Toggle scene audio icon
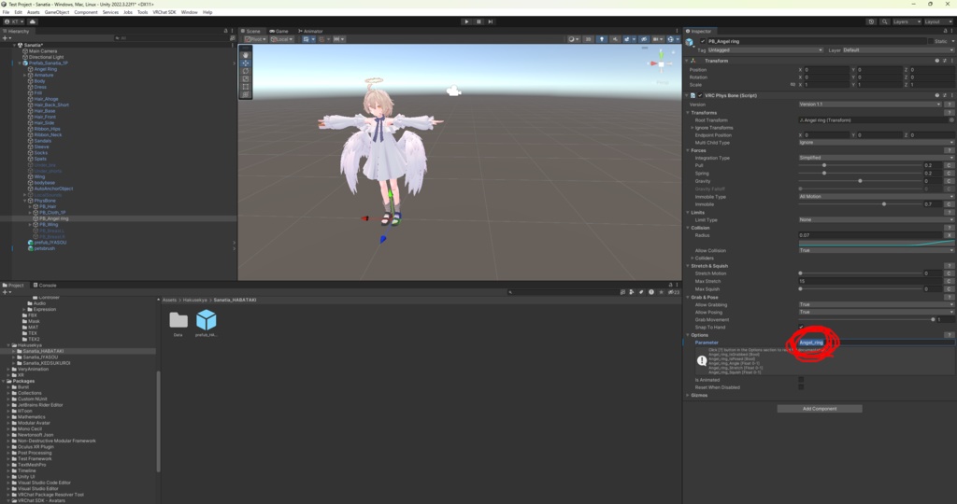957x504 pixels. coord(615,39)
